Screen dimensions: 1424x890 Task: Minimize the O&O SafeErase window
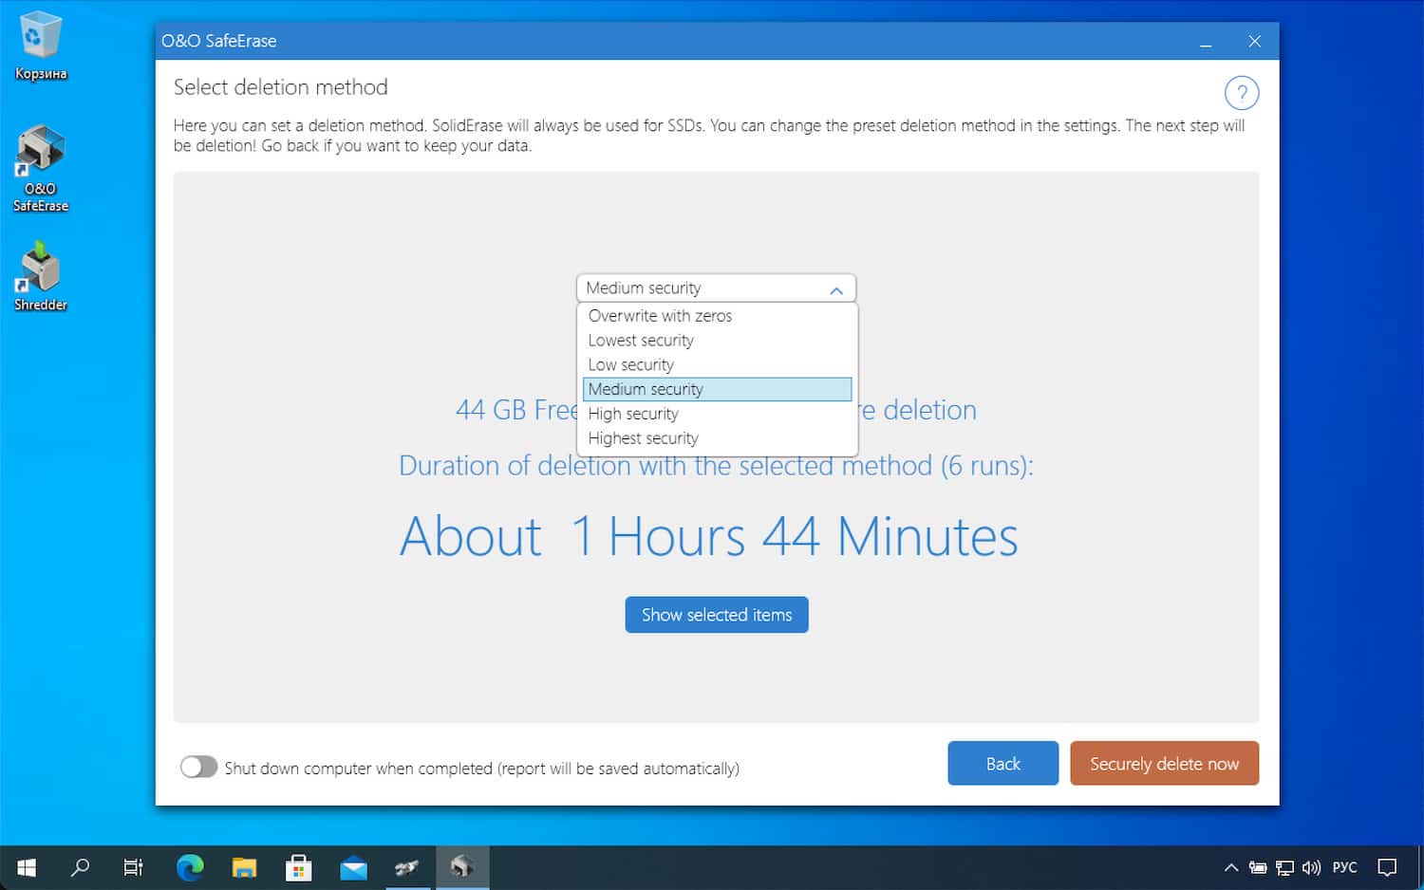[x=1206, y=42]
